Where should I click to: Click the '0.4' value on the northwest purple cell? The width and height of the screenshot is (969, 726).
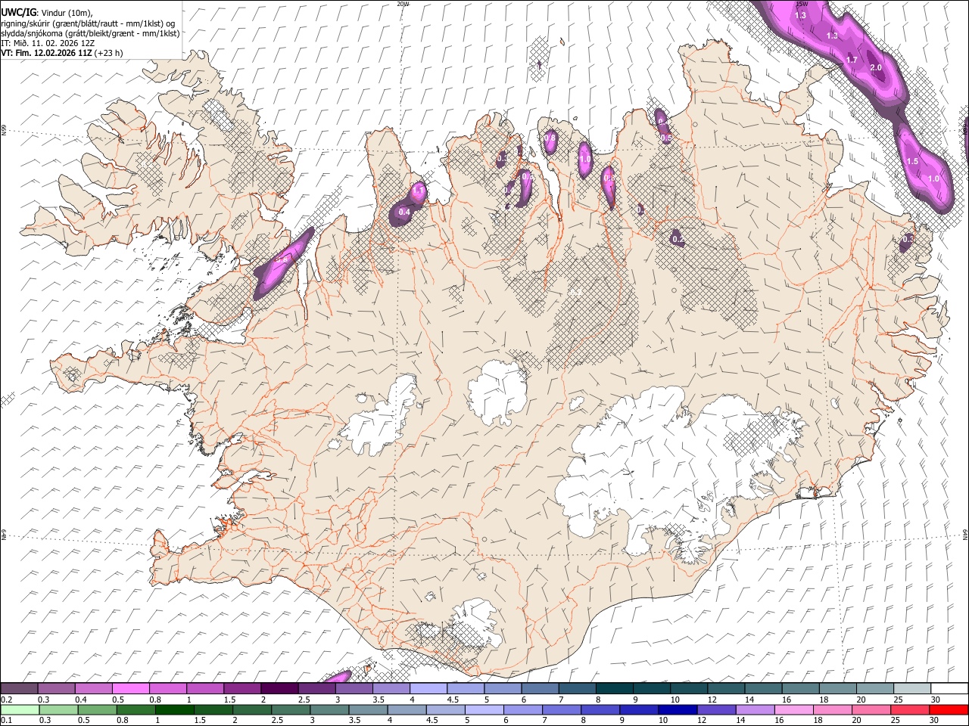point(404,213)
